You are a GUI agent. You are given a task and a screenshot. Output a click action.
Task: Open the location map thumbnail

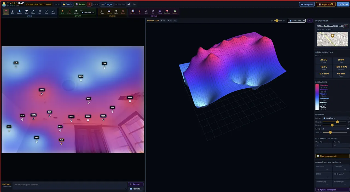[x=332, y=39]
